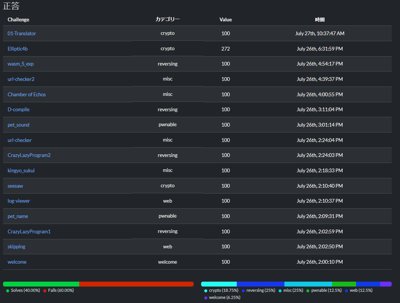Image resolution: width=400 pixels, height=303 pixels.
Task: Open the log-viewer challenge link
Action: coord(19,201)
